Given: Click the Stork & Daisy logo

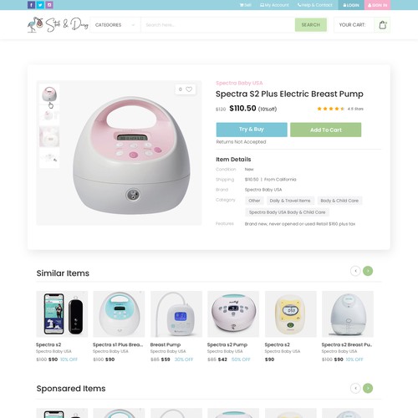Looking at the screenshot, I should [58, 25].
